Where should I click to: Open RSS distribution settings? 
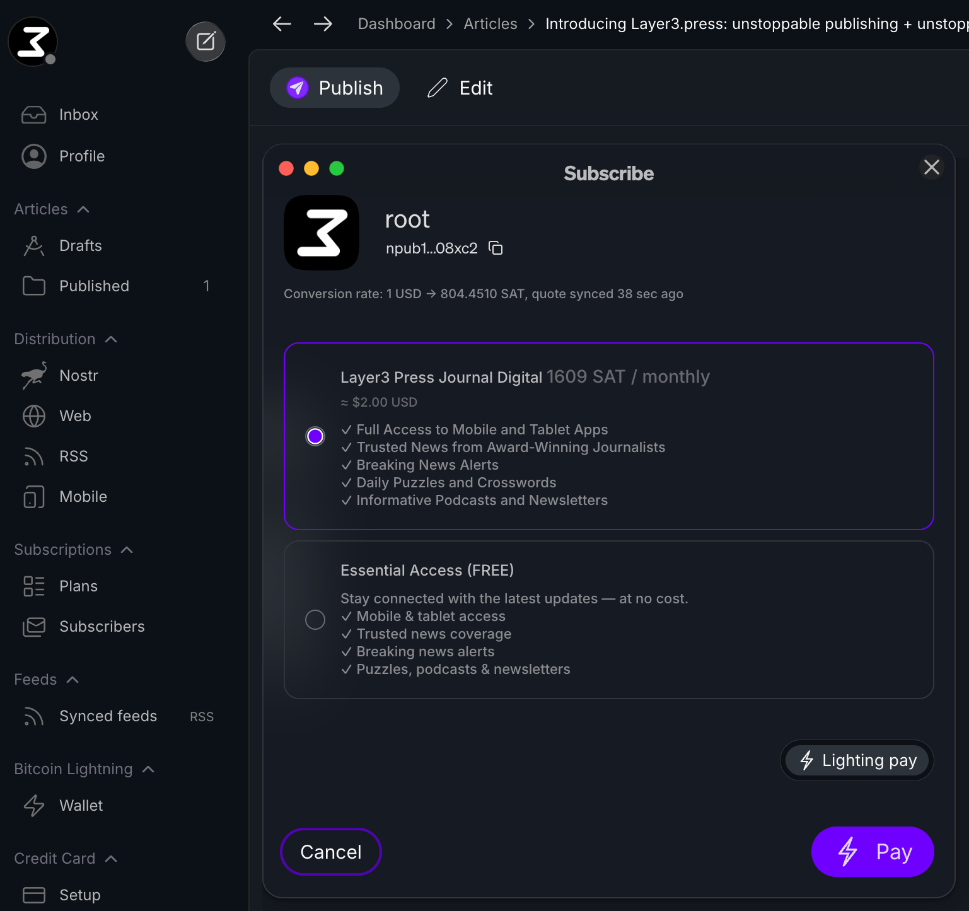(73, 456)
